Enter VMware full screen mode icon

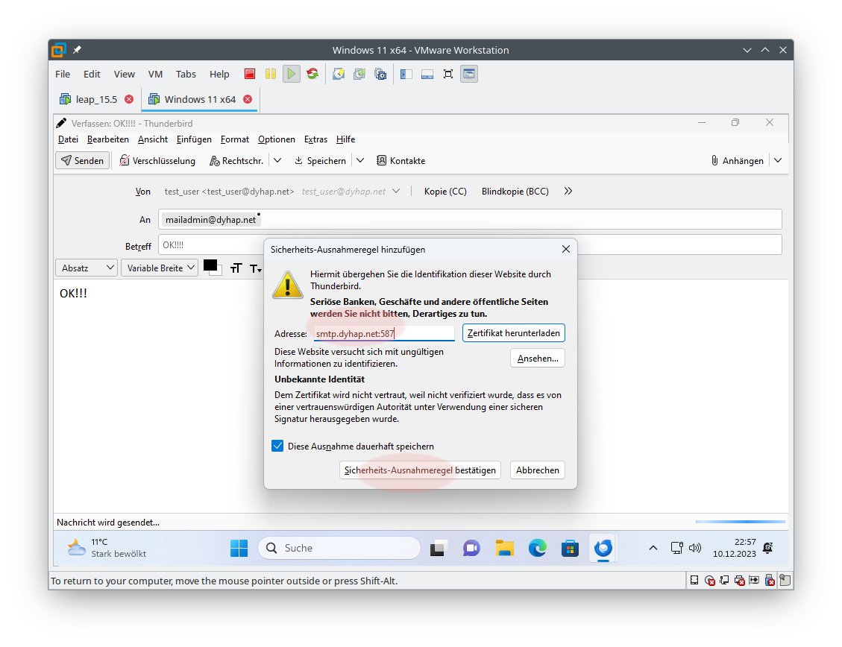tap(448, 74)
